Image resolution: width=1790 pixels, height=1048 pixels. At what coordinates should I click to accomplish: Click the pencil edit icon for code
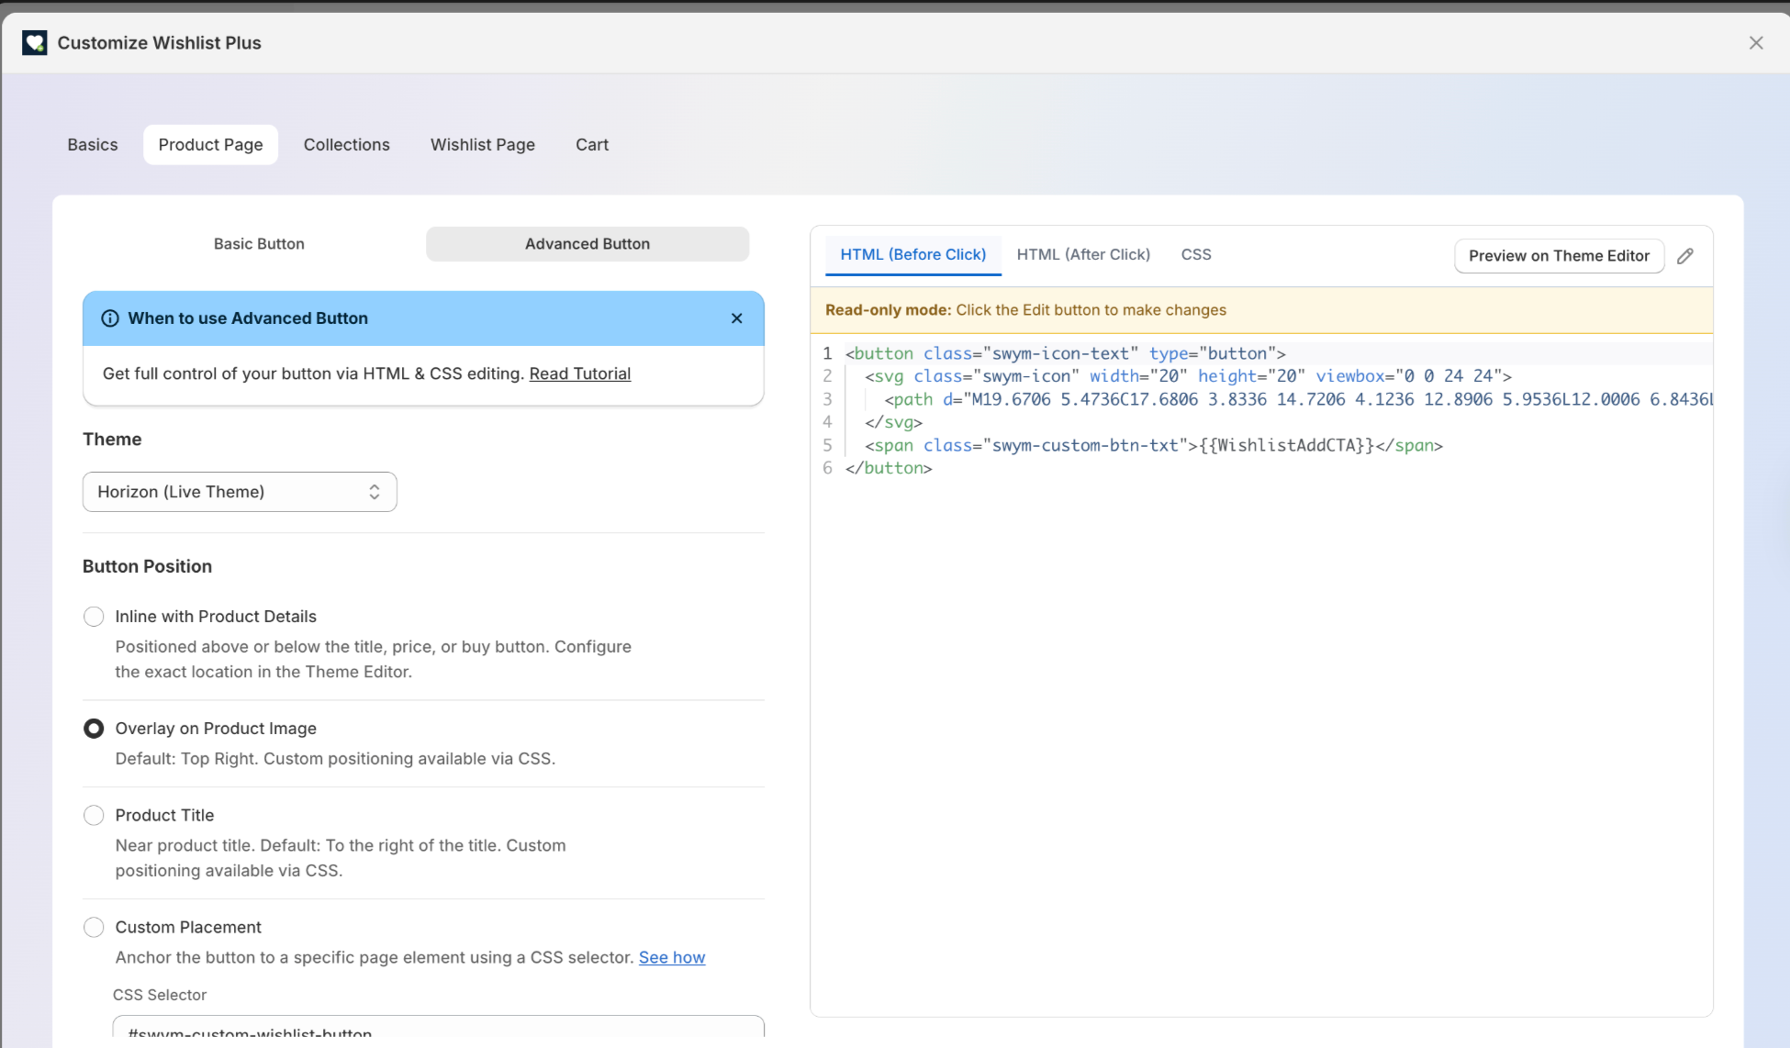(1684, 256)
